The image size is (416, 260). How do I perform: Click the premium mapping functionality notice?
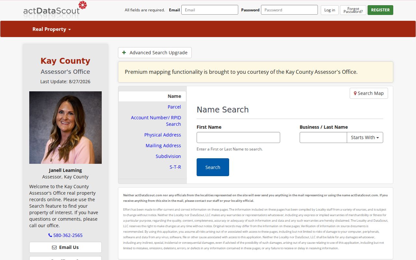tap(255, 72)
